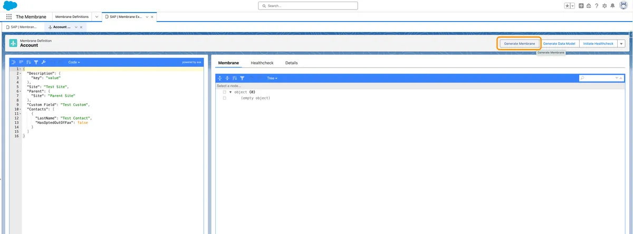This screenshot has width=633, height=234.
Task: Expand all fields in the tree viewer
Action: pos(220,78)
